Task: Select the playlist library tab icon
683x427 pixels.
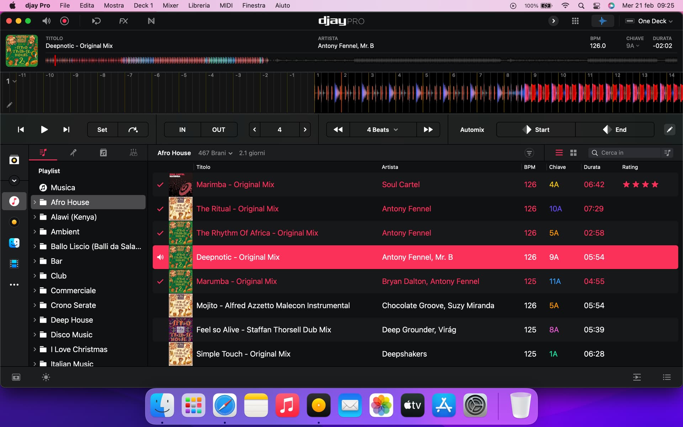Action: (x=43, y=153)
